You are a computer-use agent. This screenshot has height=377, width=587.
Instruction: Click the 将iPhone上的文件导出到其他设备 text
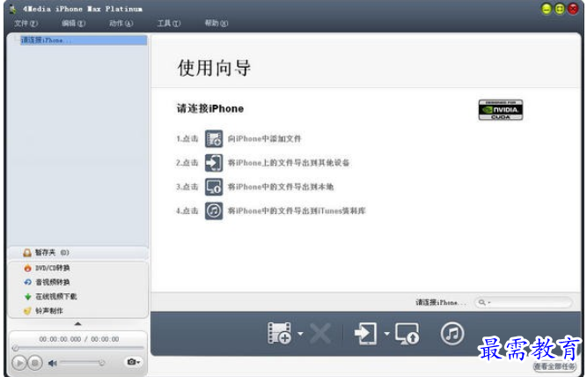[289, 163]
